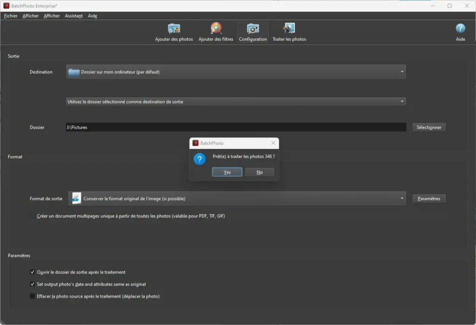The width and height of the screenshot is (476, 325).
Task: Open the Utilisez le dossier sélectionné dropdown
Action: 402,102
